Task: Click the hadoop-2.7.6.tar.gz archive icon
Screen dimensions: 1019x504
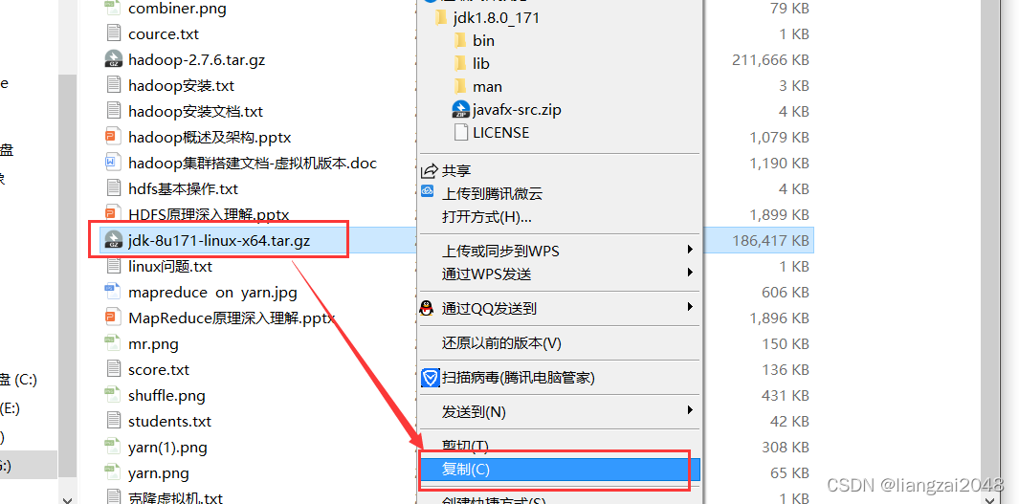Action: pos(114,59)
